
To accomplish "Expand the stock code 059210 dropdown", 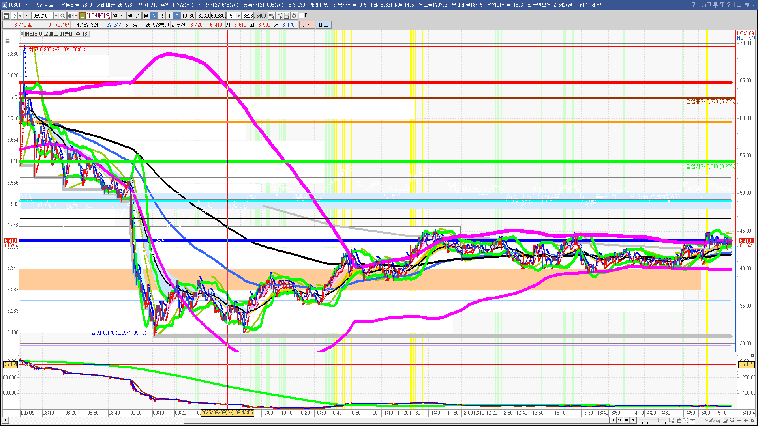I will tap(56, 16).
